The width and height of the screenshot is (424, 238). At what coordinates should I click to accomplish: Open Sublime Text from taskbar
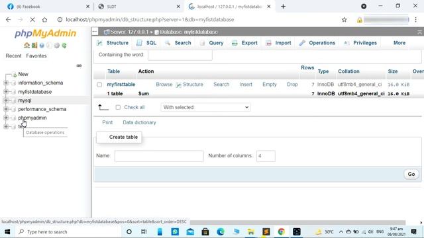pos(266,231)
